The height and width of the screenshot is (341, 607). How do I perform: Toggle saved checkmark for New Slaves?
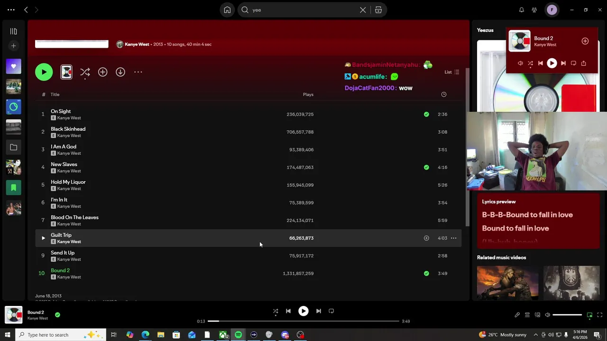[426, 167]
